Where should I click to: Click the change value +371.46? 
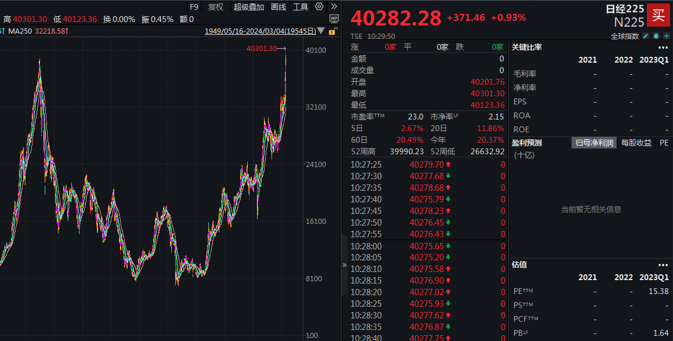pyautogui.click(x=466, y=17)
